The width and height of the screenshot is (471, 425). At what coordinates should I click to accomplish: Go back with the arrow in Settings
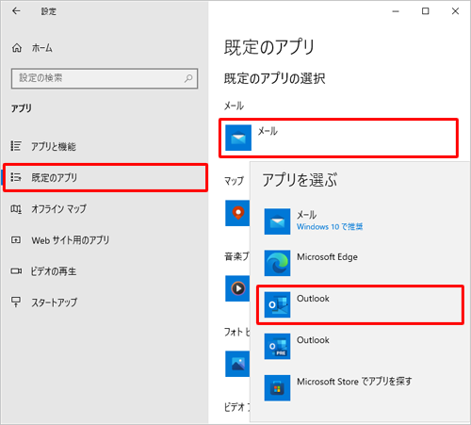coord(16,11)
